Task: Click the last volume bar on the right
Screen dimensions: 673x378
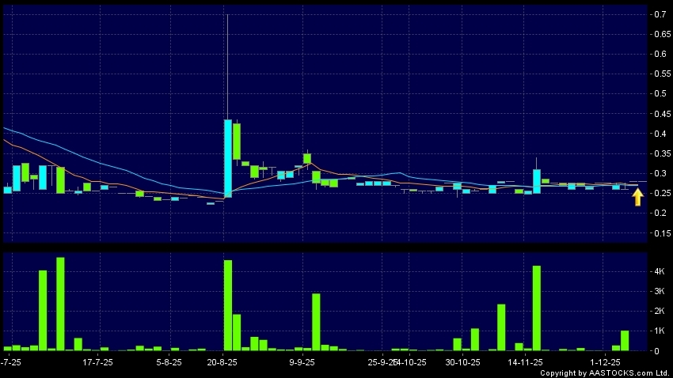Action: tap(624, 340)
